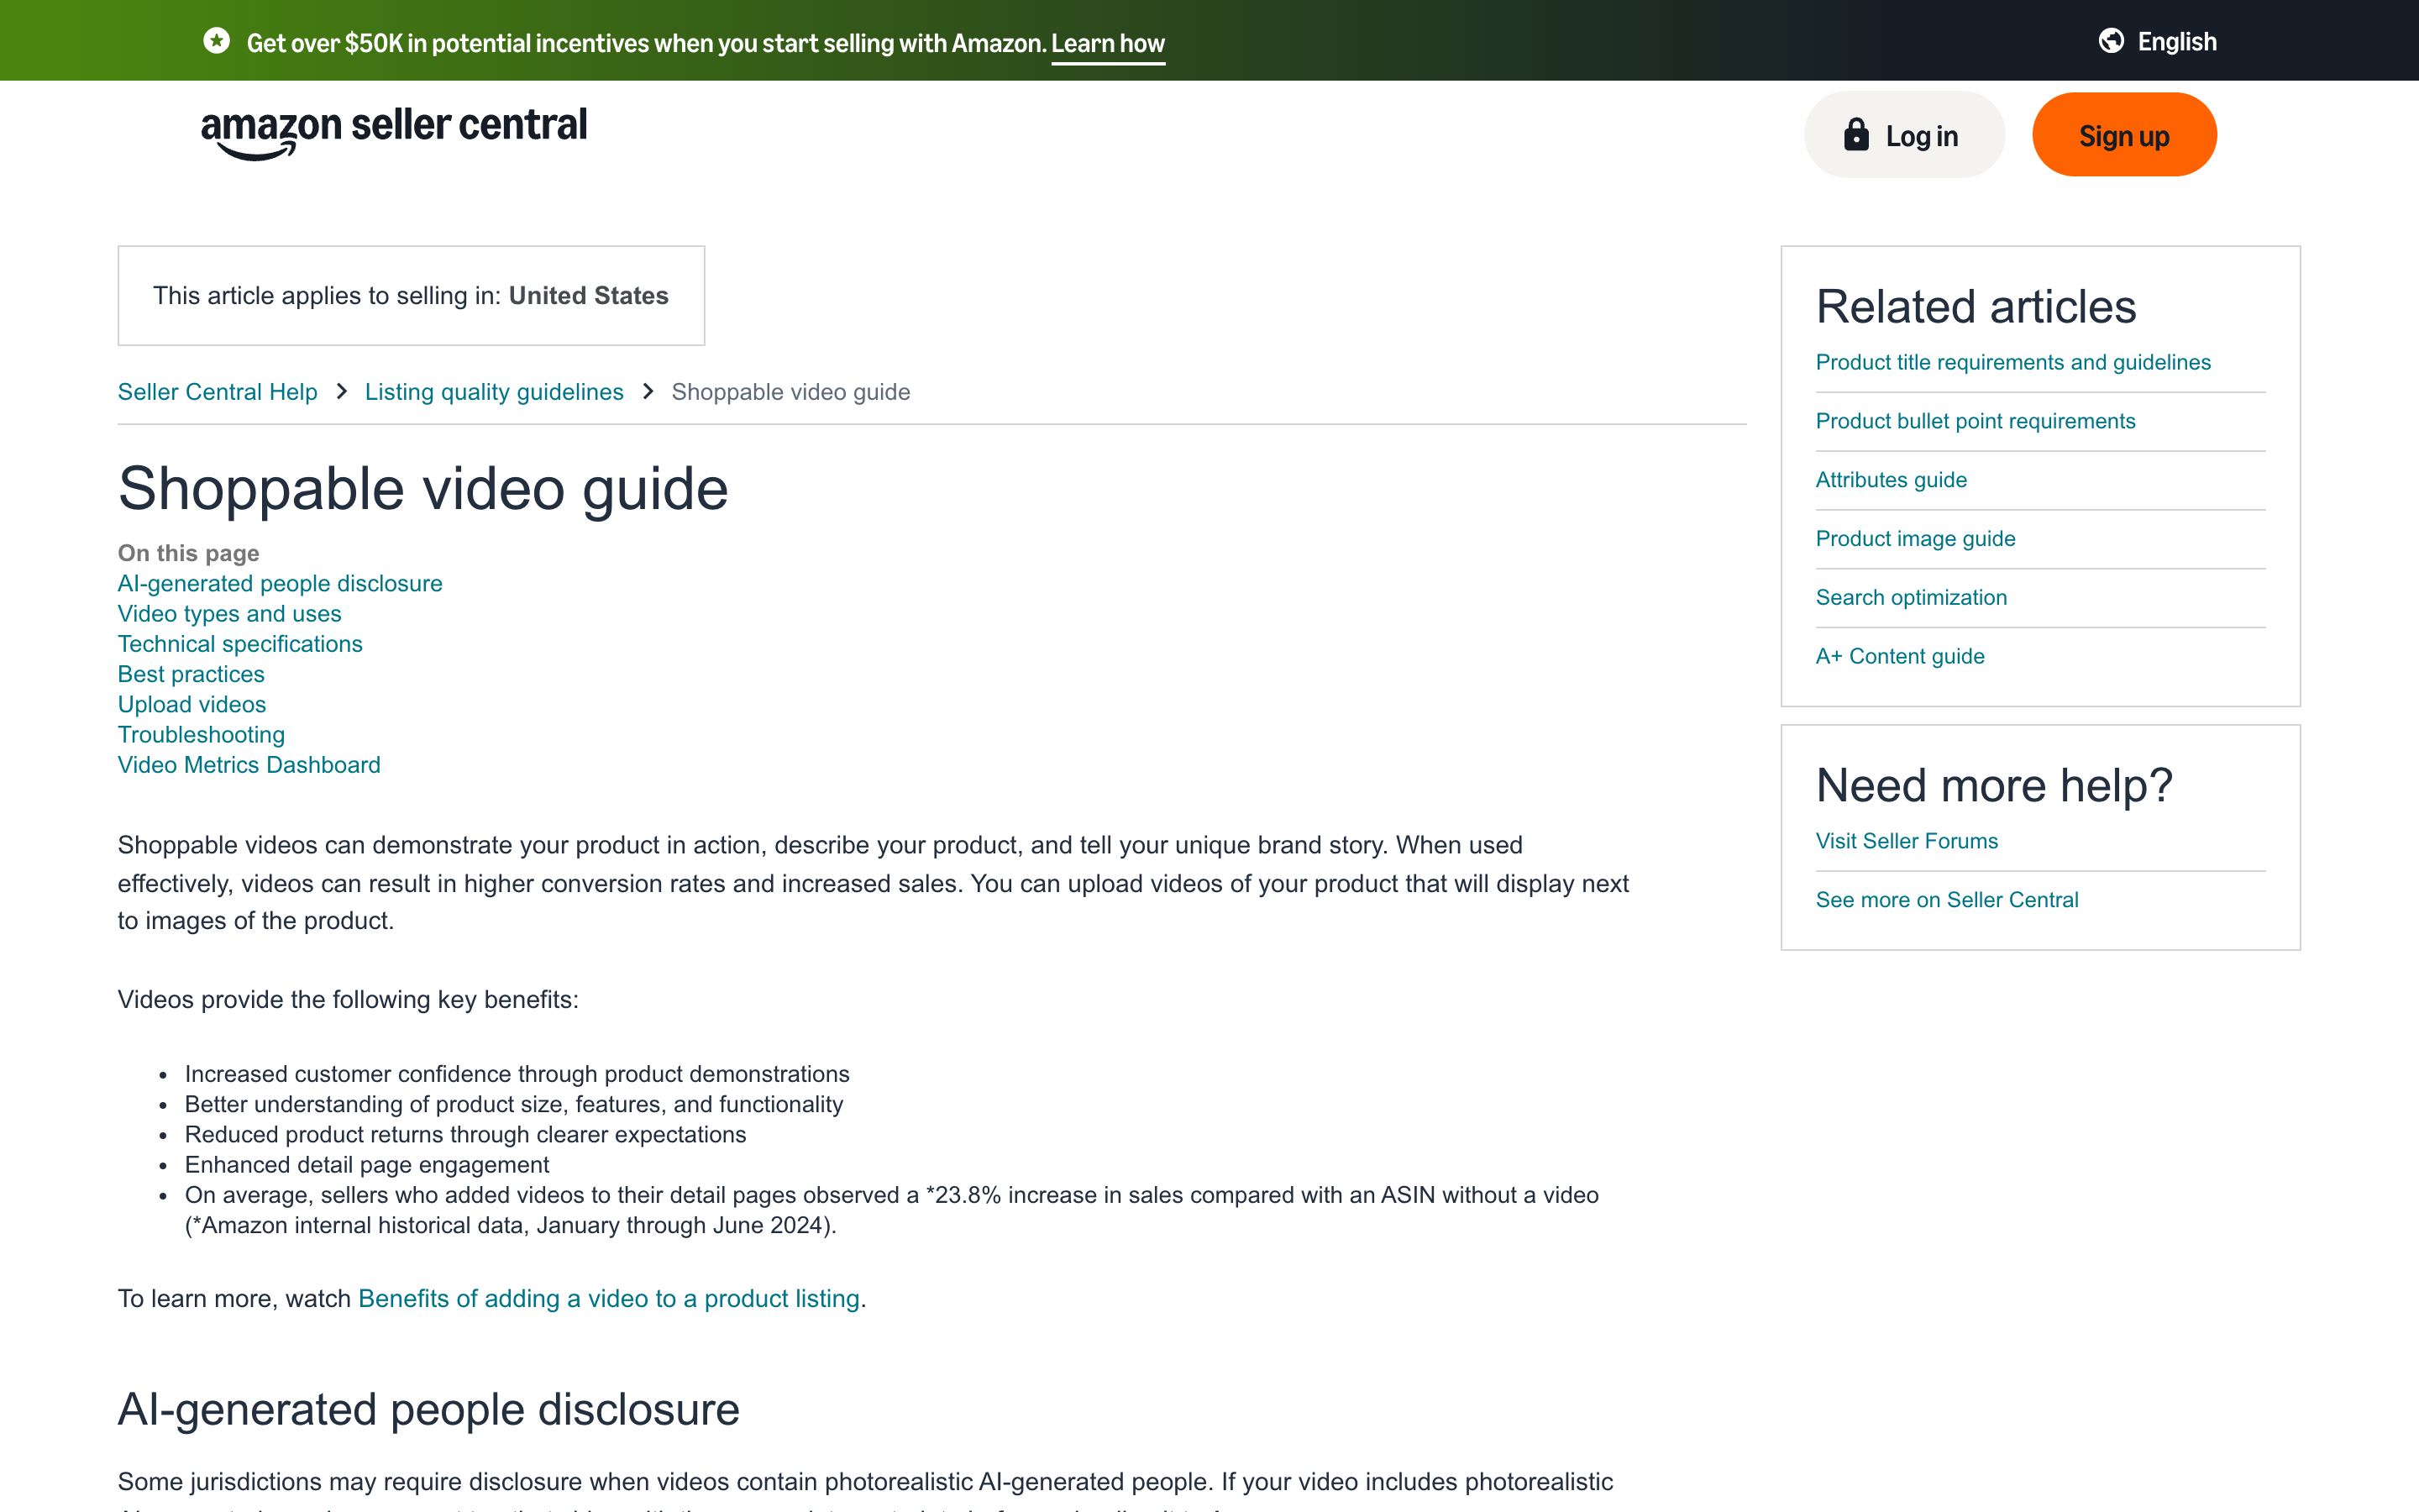Go to Upload videos section
This screenshot has width=2419, height=1512.
[192, 704]
